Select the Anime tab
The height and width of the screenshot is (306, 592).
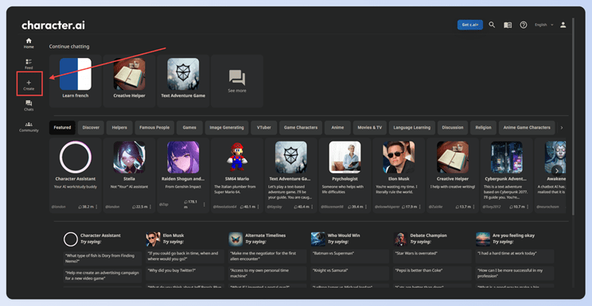[337, 127]
